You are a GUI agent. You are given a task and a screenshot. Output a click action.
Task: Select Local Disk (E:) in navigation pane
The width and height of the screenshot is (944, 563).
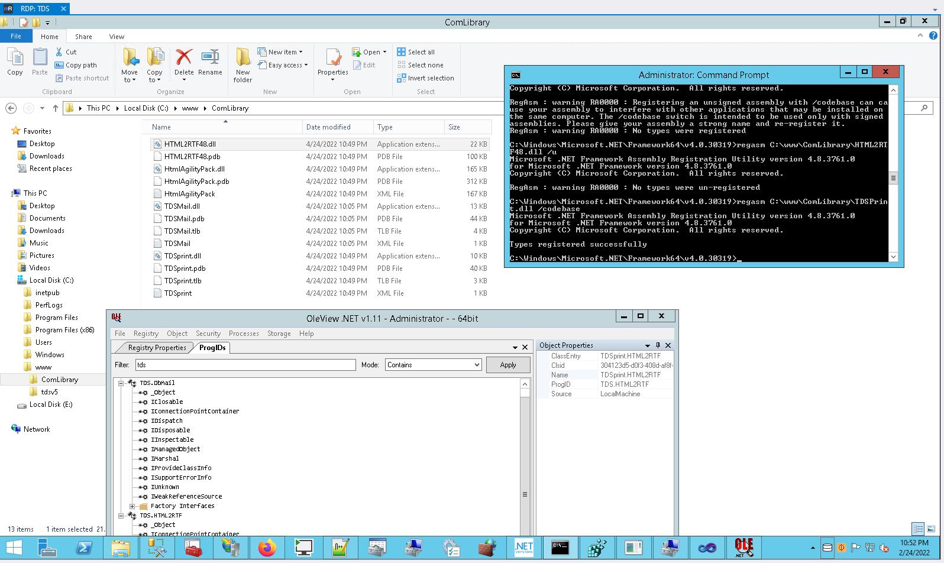[51, 405]
